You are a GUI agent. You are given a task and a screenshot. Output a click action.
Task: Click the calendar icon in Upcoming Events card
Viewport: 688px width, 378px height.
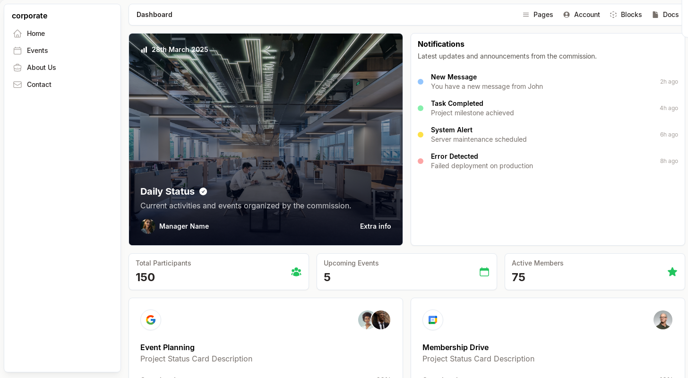(484, 272)
